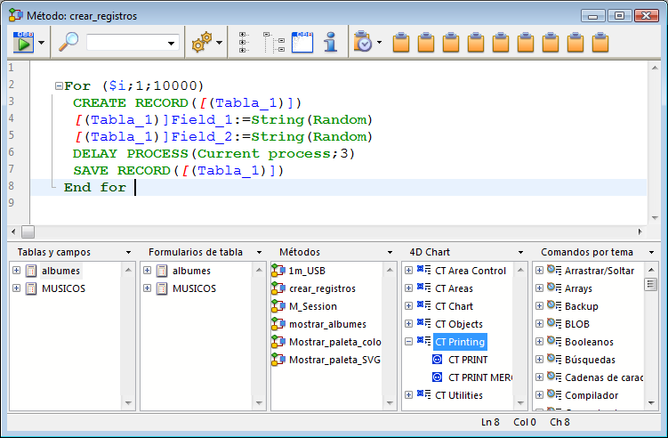Click the magnifier find icon

point(68,42)
